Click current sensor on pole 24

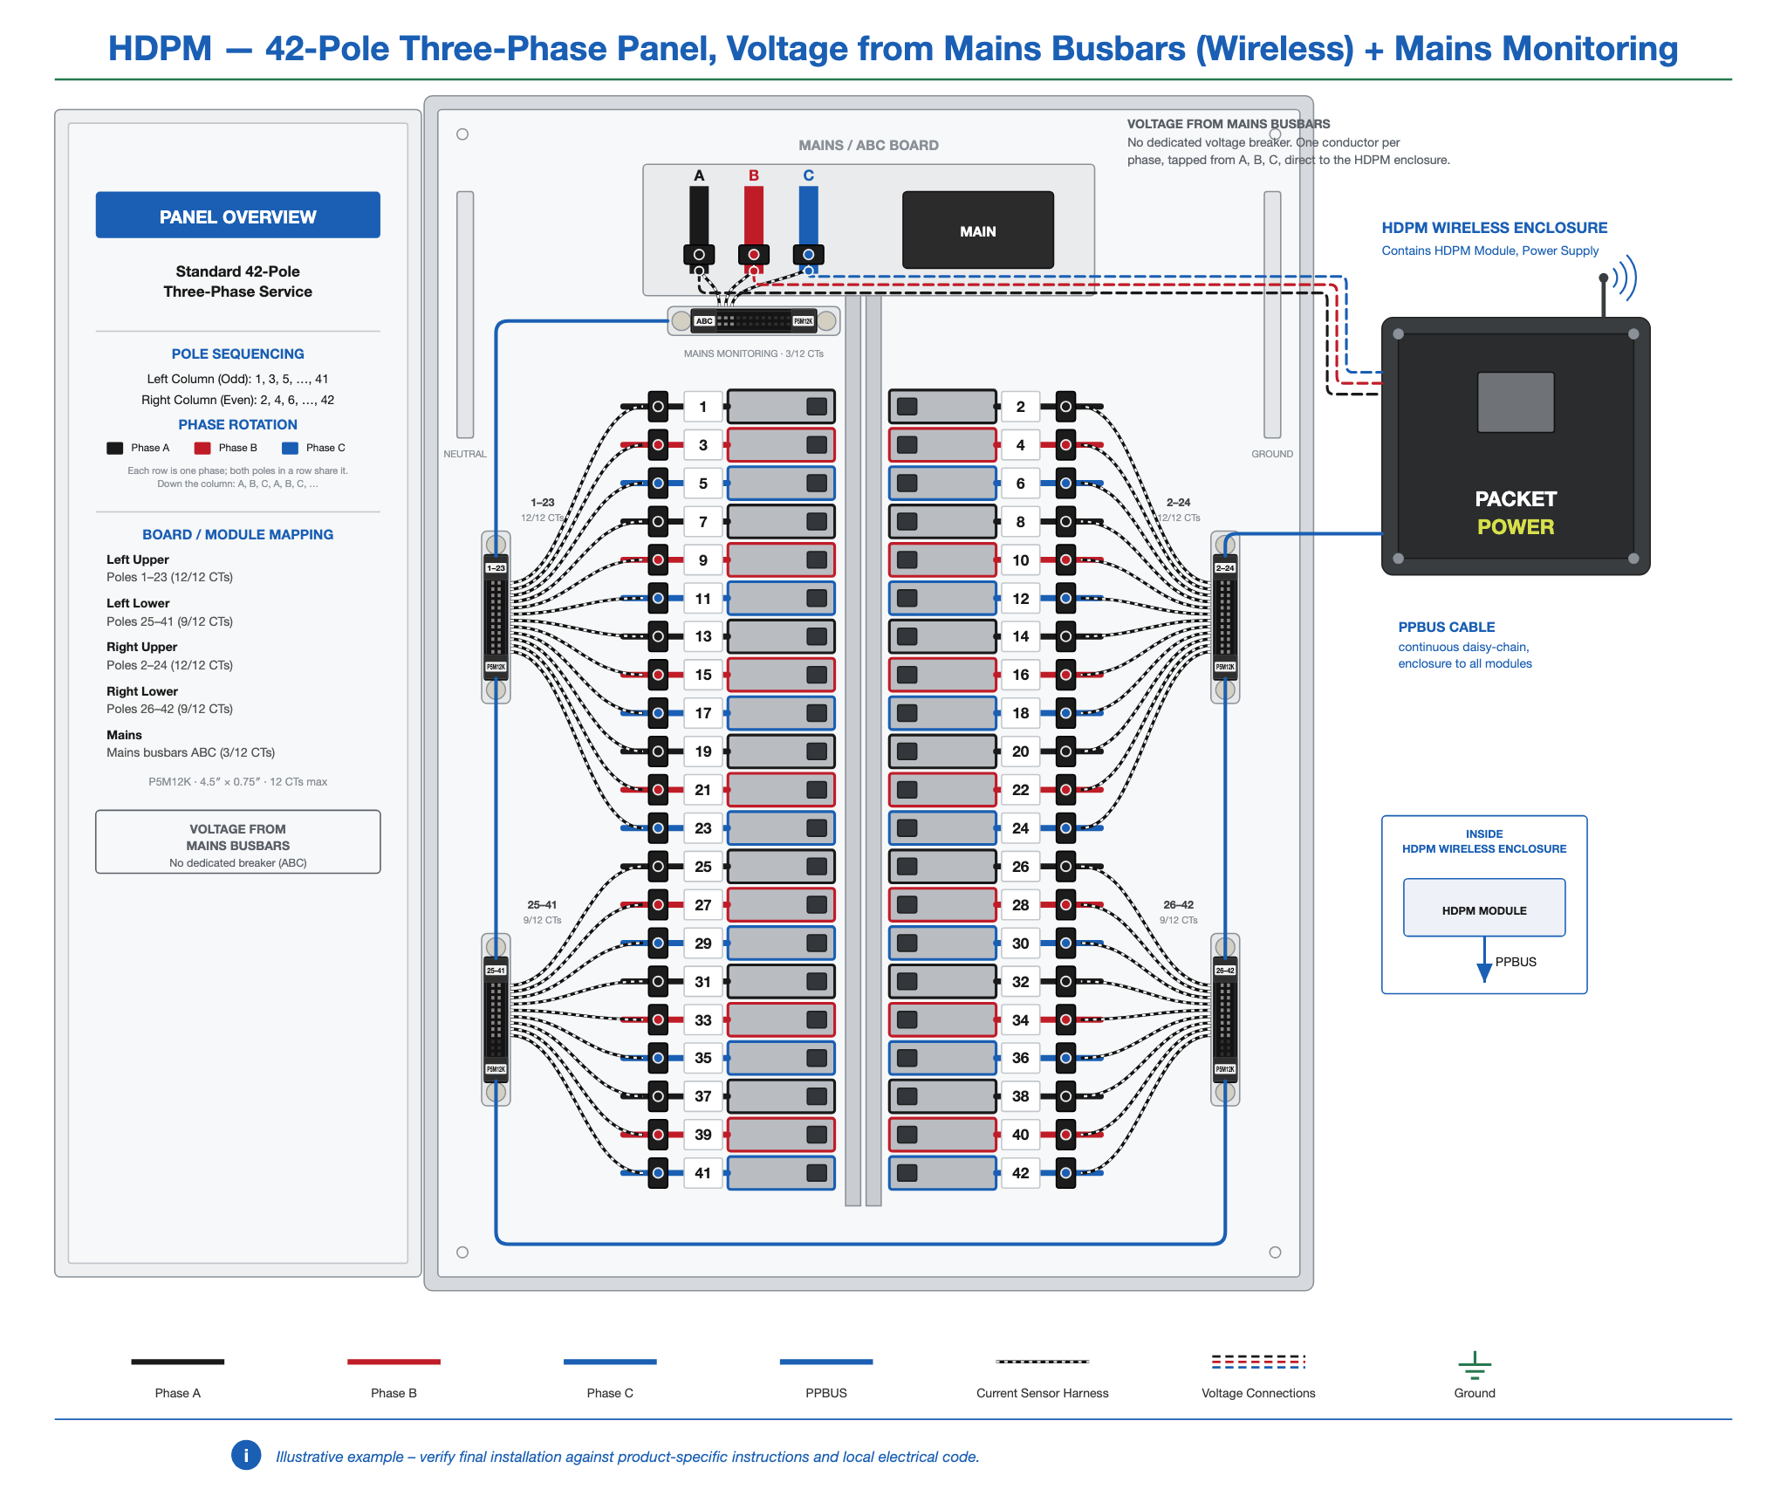point(1065,828)
